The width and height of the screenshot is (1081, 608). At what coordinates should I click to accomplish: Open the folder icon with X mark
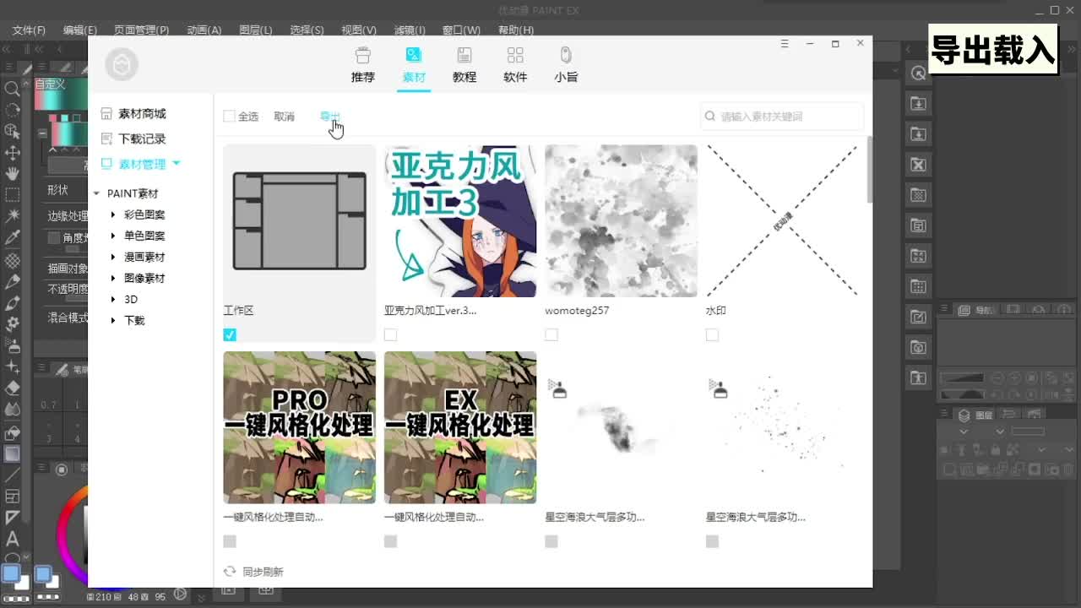point(918,165)
